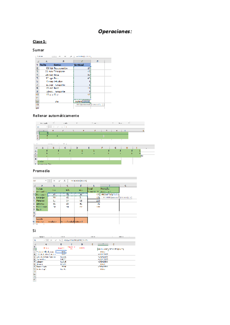This screenshot has width=230, height=325.
Task: Open the name box dropdown in Si screenshot
Action: tap(45, 240)
